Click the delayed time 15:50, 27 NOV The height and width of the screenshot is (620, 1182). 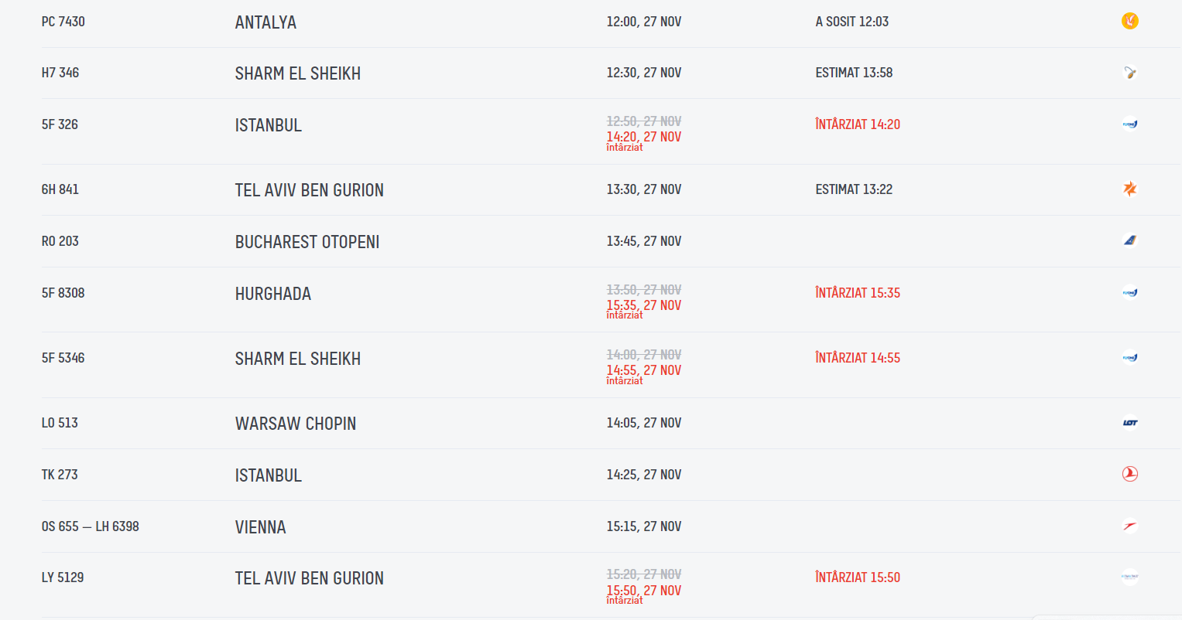(644, 591)
